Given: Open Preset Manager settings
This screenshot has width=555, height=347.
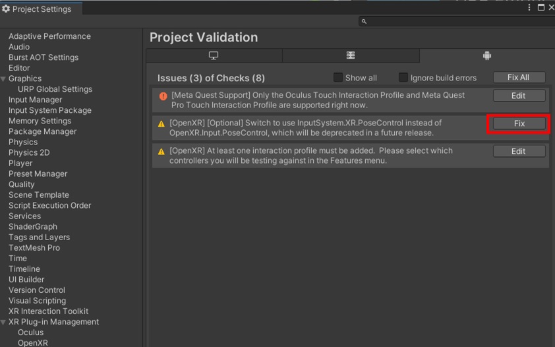Looking at the screenshot, I should 38,174.
